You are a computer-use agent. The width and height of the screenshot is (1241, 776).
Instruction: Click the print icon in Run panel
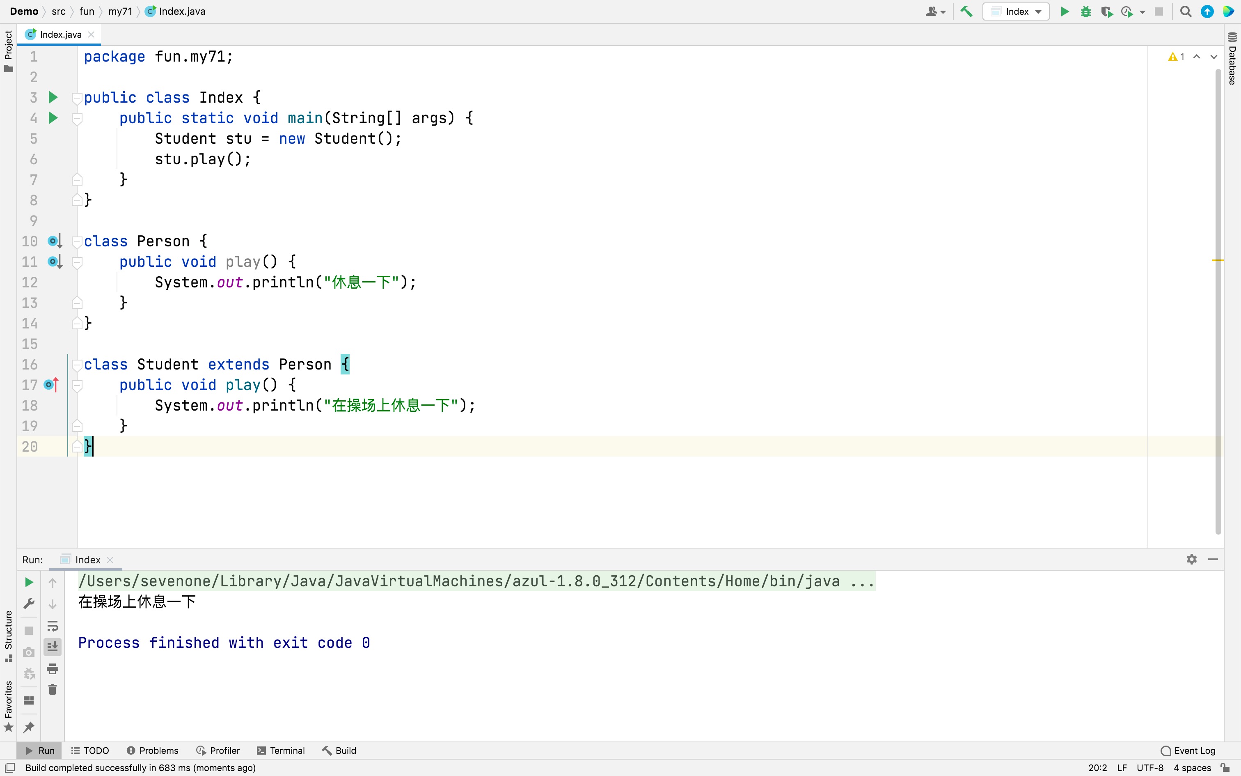(52, 668)
